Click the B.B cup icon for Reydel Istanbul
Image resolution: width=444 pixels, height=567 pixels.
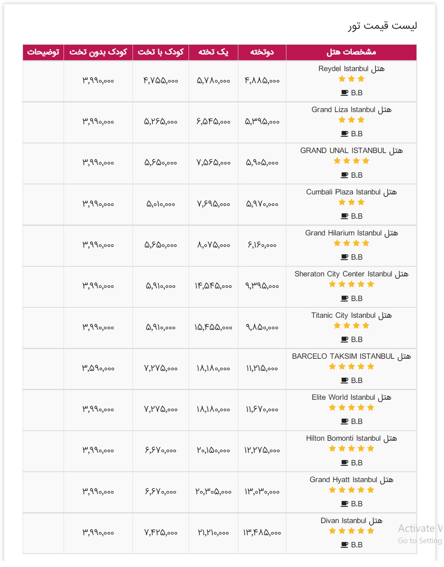click(x=344, y=93)
